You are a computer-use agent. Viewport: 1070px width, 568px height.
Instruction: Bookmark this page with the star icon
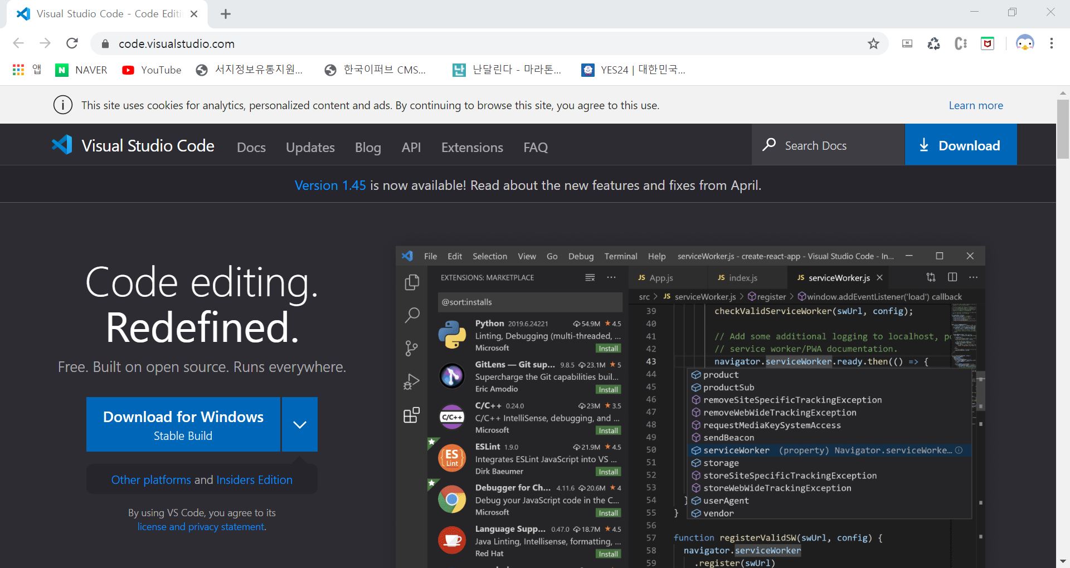(873, 43)
